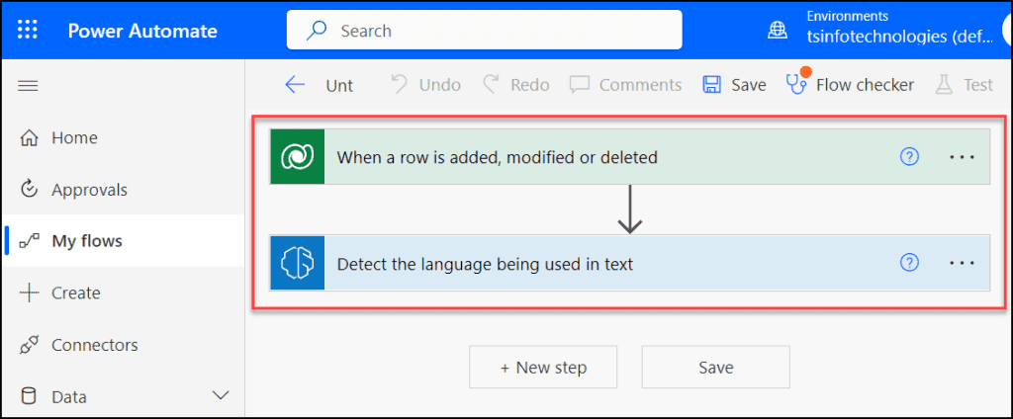Open Create in the sidebar

[x=123, y=293]
